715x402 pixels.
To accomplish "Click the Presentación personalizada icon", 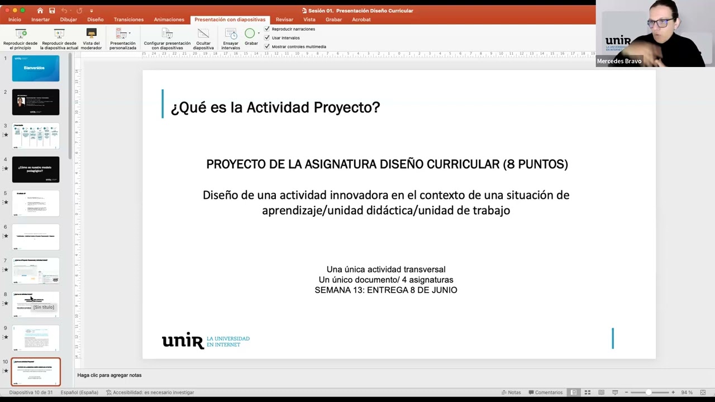I will [121, 33].
